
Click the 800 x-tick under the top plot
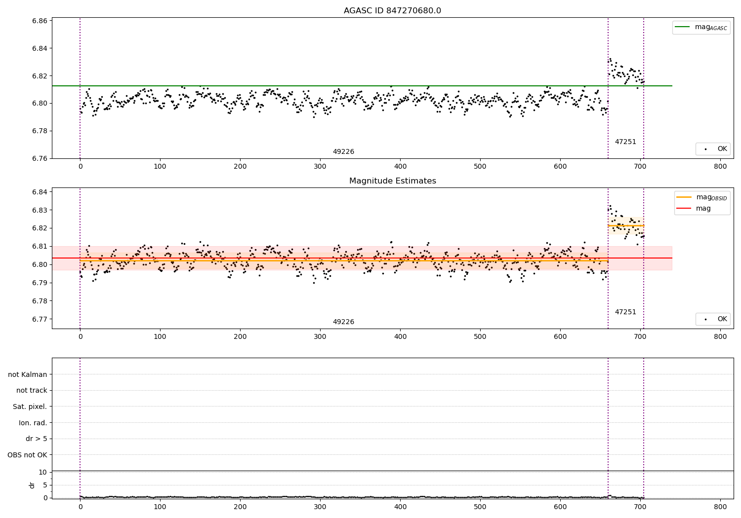point(720,167)
